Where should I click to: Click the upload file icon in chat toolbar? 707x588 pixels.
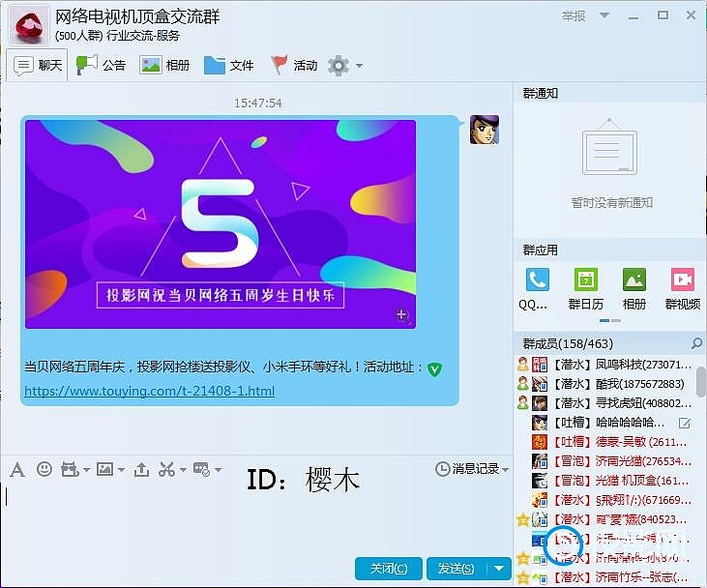(x=141, y=469)
